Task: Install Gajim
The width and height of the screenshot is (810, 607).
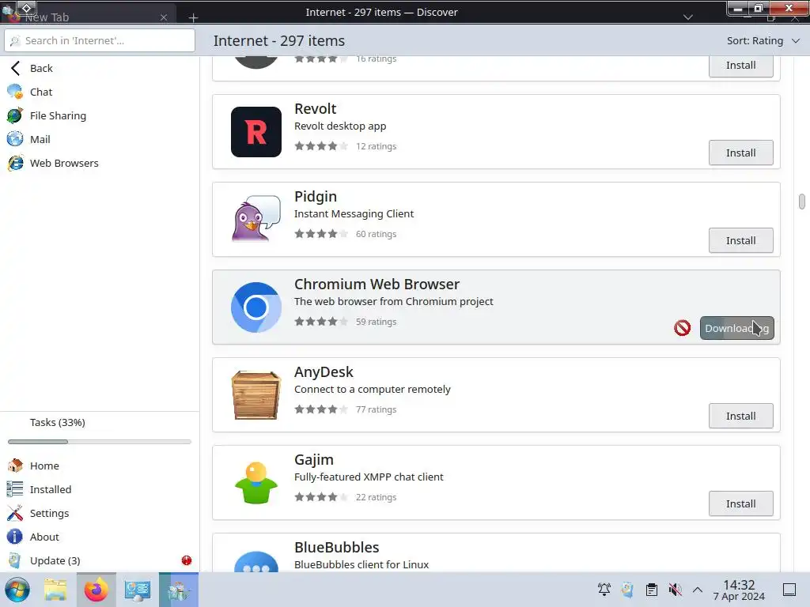Action: 740,503
